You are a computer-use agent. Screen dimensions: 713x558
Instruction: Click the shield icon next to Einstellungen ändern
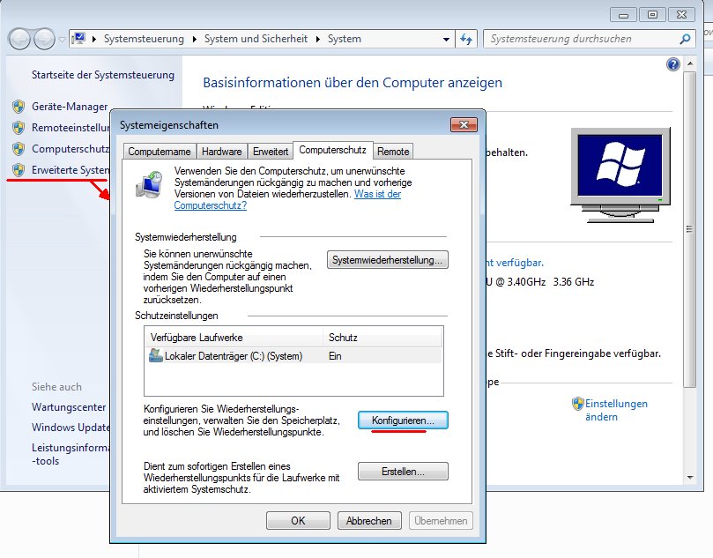click(x=577, y=404)
